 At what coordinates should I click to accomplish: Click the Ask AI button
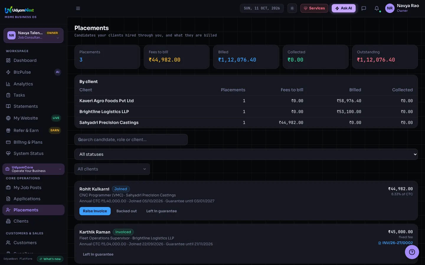(x=344, y=8)
